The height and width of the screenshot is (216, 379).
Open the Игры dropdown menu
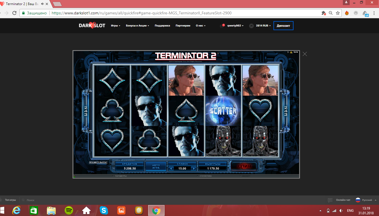tap(115, 26)
